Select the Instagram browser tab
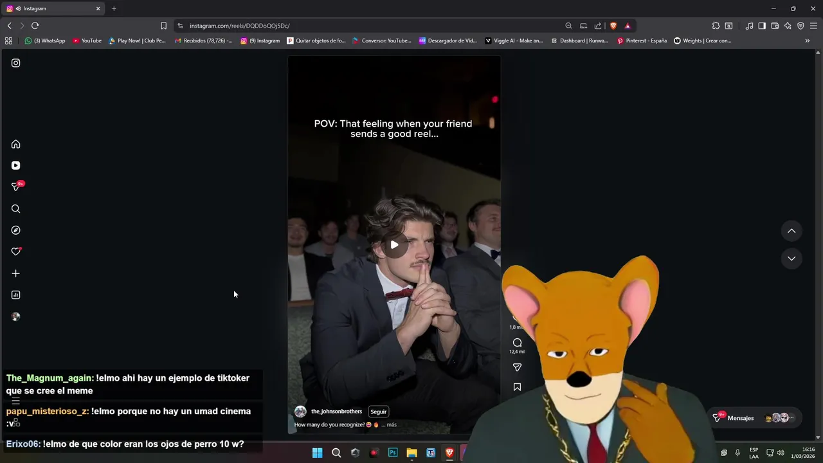 coord(54,8)
